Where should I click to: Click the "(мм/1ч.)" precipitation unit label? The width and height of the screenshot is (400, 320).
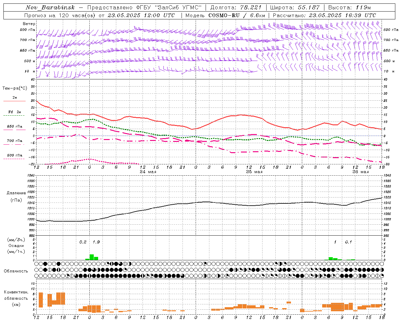tap(16, 251)
